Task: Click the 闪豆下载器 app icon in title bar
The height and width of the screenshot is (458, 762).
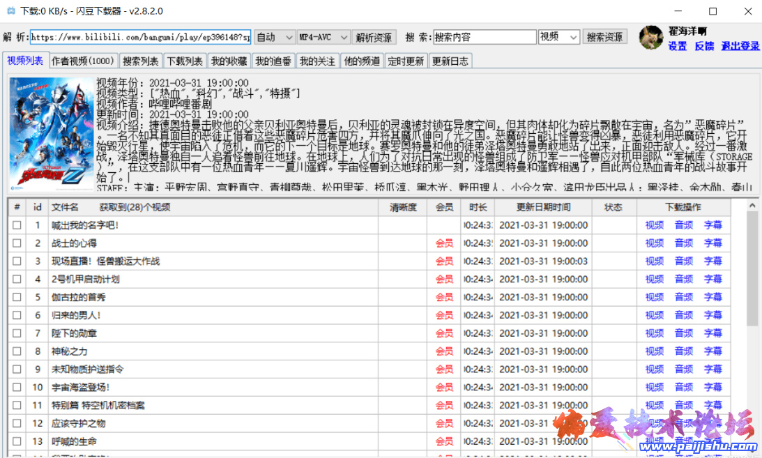Action: coord(10,11)
